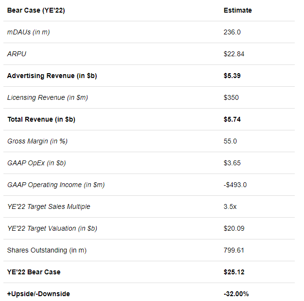Viewport: 304px width, 301px height.
Task: Click Advertising Revenue (in $b) label
Action: click(x=52, y=76)
